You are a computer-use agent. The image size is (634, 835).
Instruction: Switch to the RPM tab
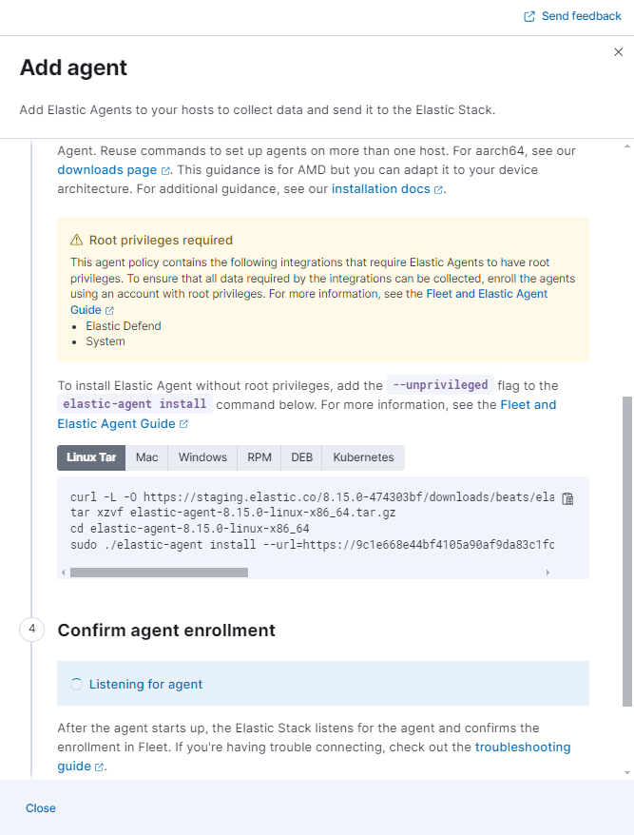click(259, 457)
